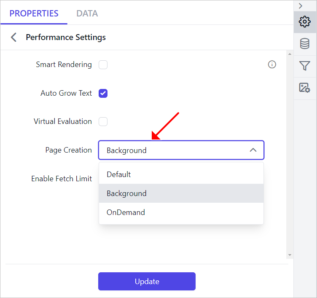The image size is (317, 298).
Task: Open the gear properties icon in sidebar
Action: tap(304, 22)
